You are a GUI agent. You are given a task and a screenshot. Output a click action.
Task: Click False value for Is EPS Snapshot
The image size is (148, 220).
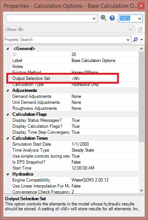[x=76, y=162]
